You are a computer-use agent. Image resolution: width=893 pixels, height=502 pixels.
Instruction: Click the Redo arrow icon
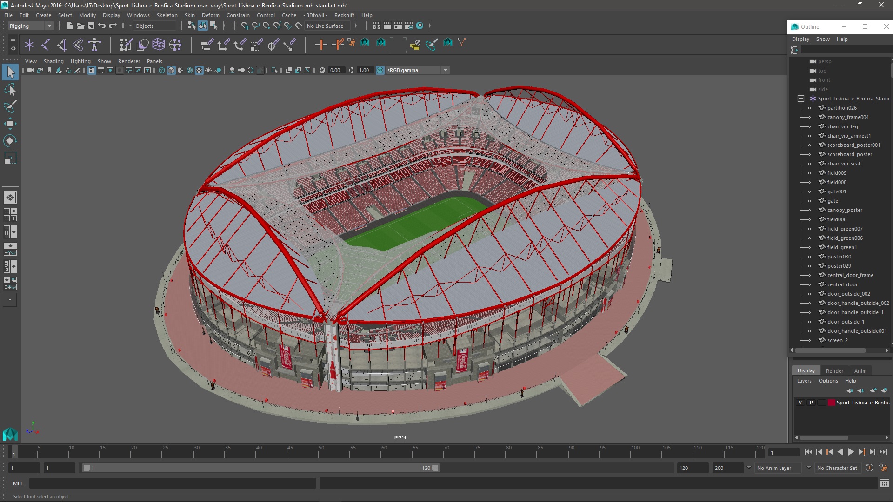(113, 26)
